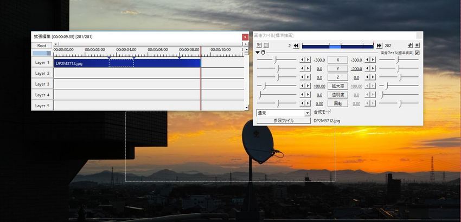This screenshot has height=222, width=461.
Task: Increase the right X value with its right arrow
Action: pos(373,60)
